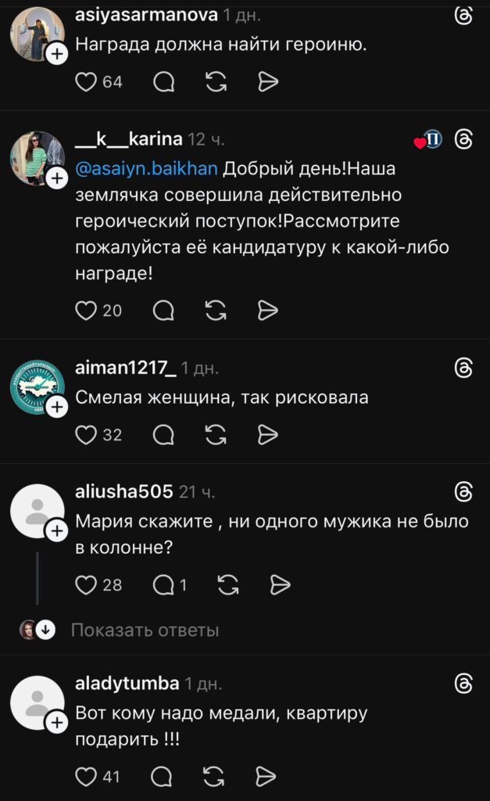
Task: Like asiyasarmanova's comment with 64 likes
Action: [x=86, y=81]
